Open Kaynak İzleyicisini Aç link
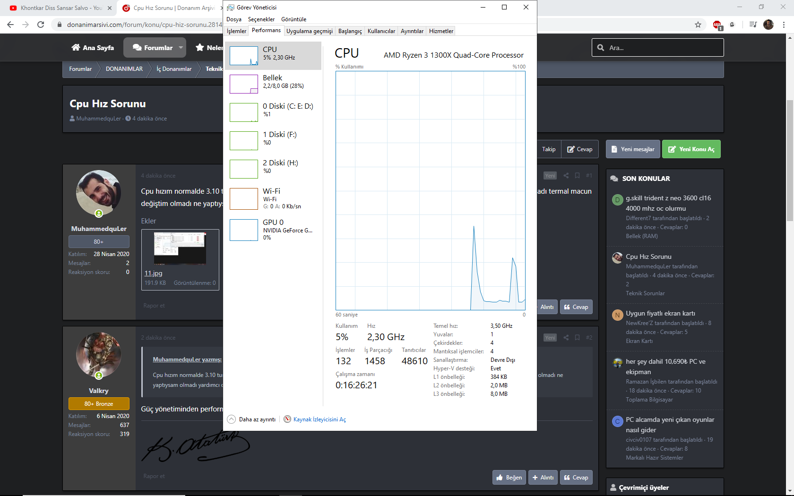 click(x=319, y=419)
